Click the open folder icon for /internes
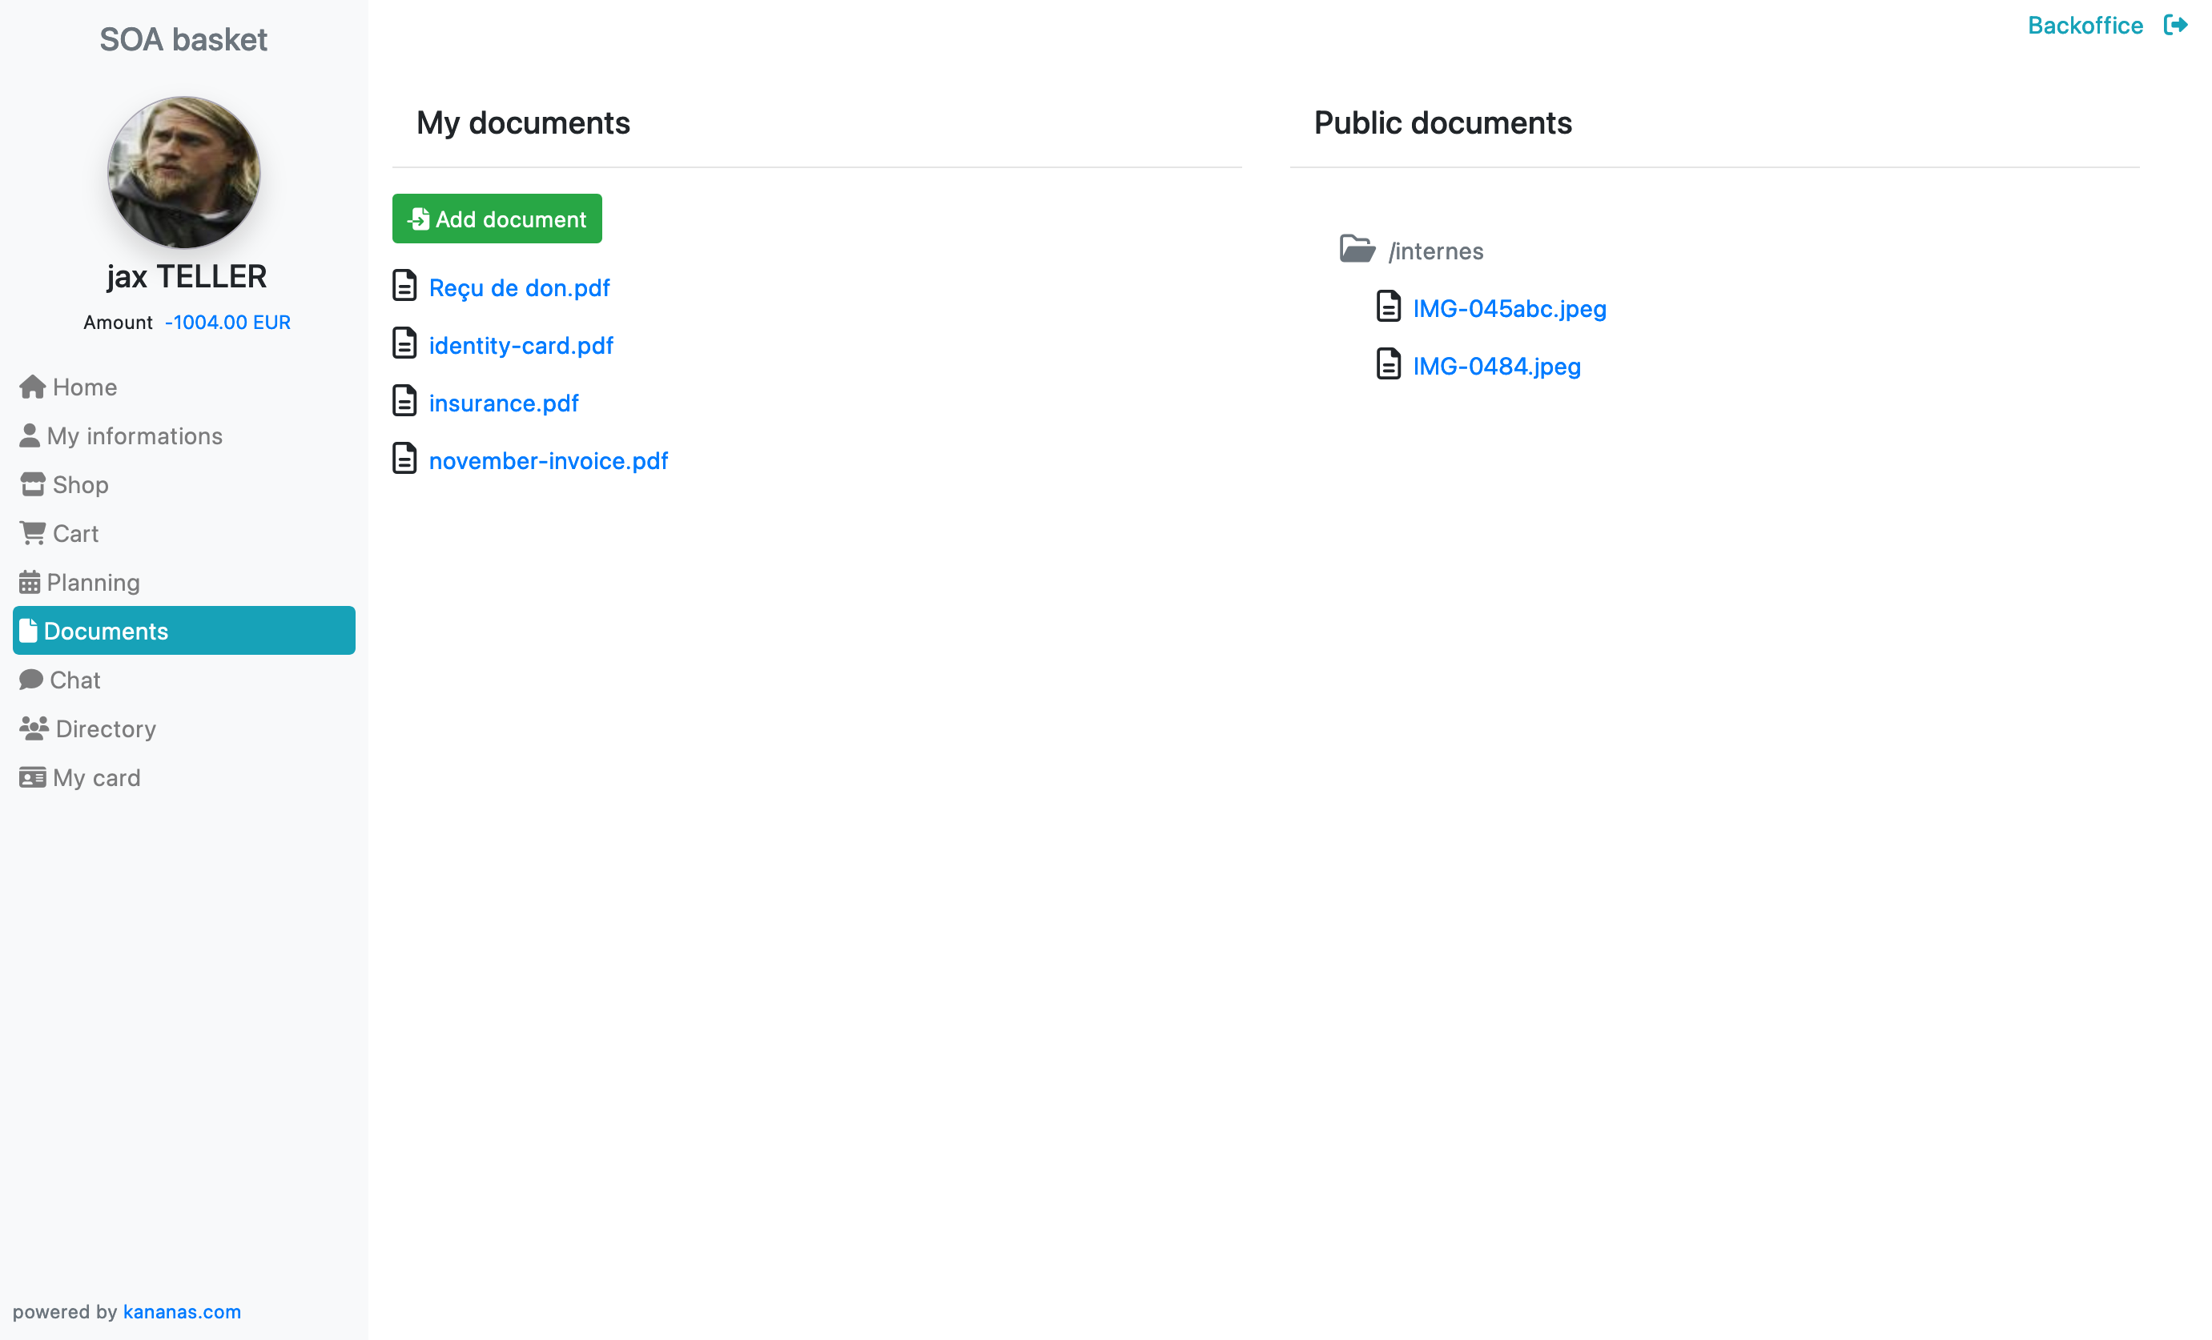2212x1340 pixels. (x=1357, y=249)
